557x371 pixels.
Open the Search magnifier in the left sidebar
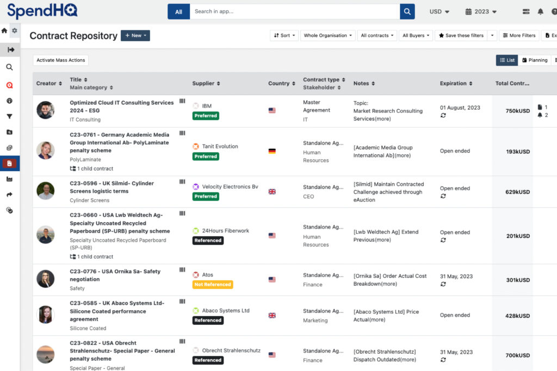(9, 67)
